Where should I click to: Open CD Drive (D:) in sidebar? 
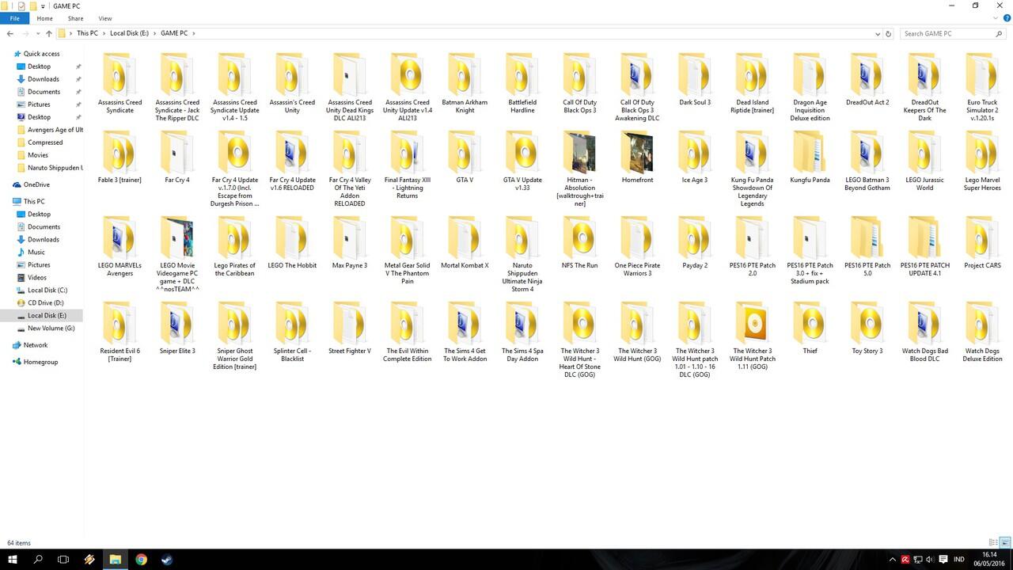click(x=45, y=302)
